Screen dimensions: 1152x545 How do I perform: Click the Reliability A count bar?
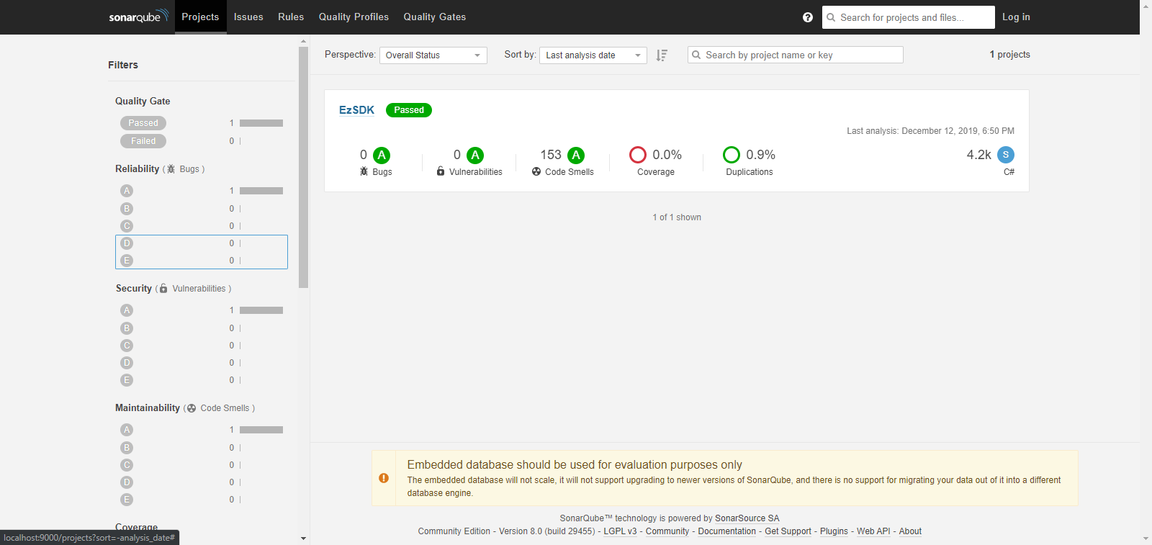tap(261, 191)
